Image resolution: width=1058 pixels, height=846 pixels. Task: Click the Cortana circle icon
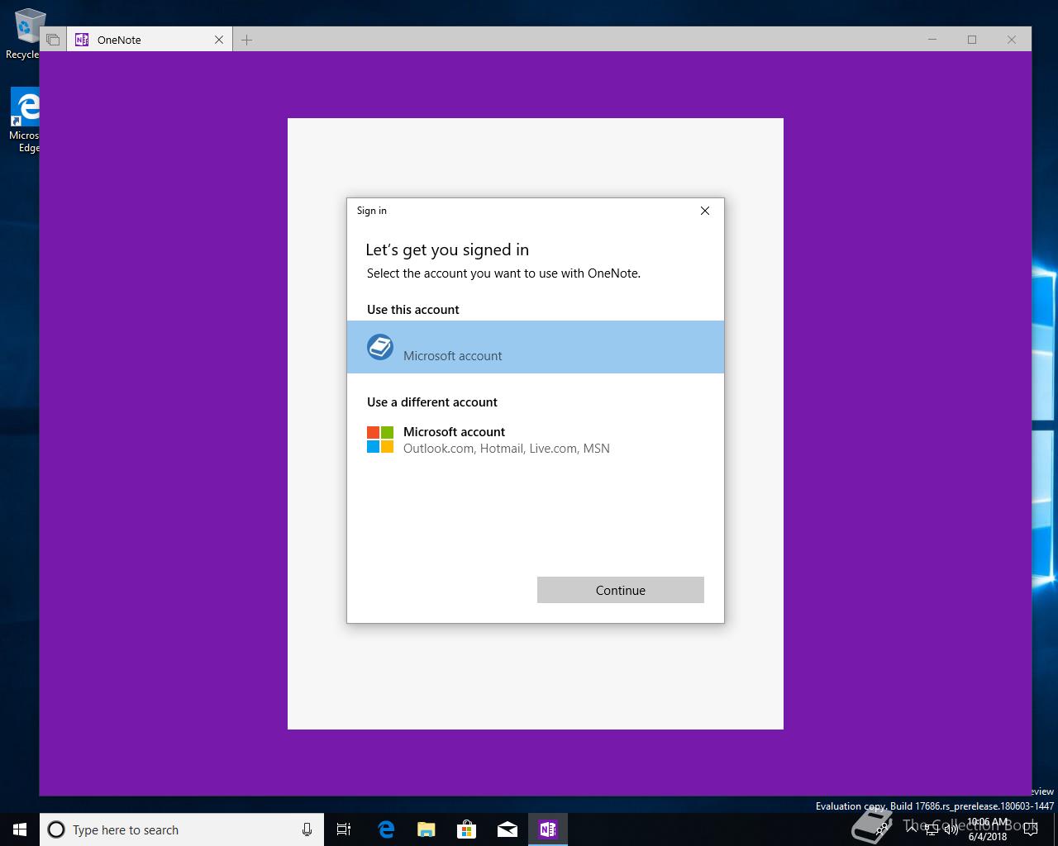(x=56, y=829)
